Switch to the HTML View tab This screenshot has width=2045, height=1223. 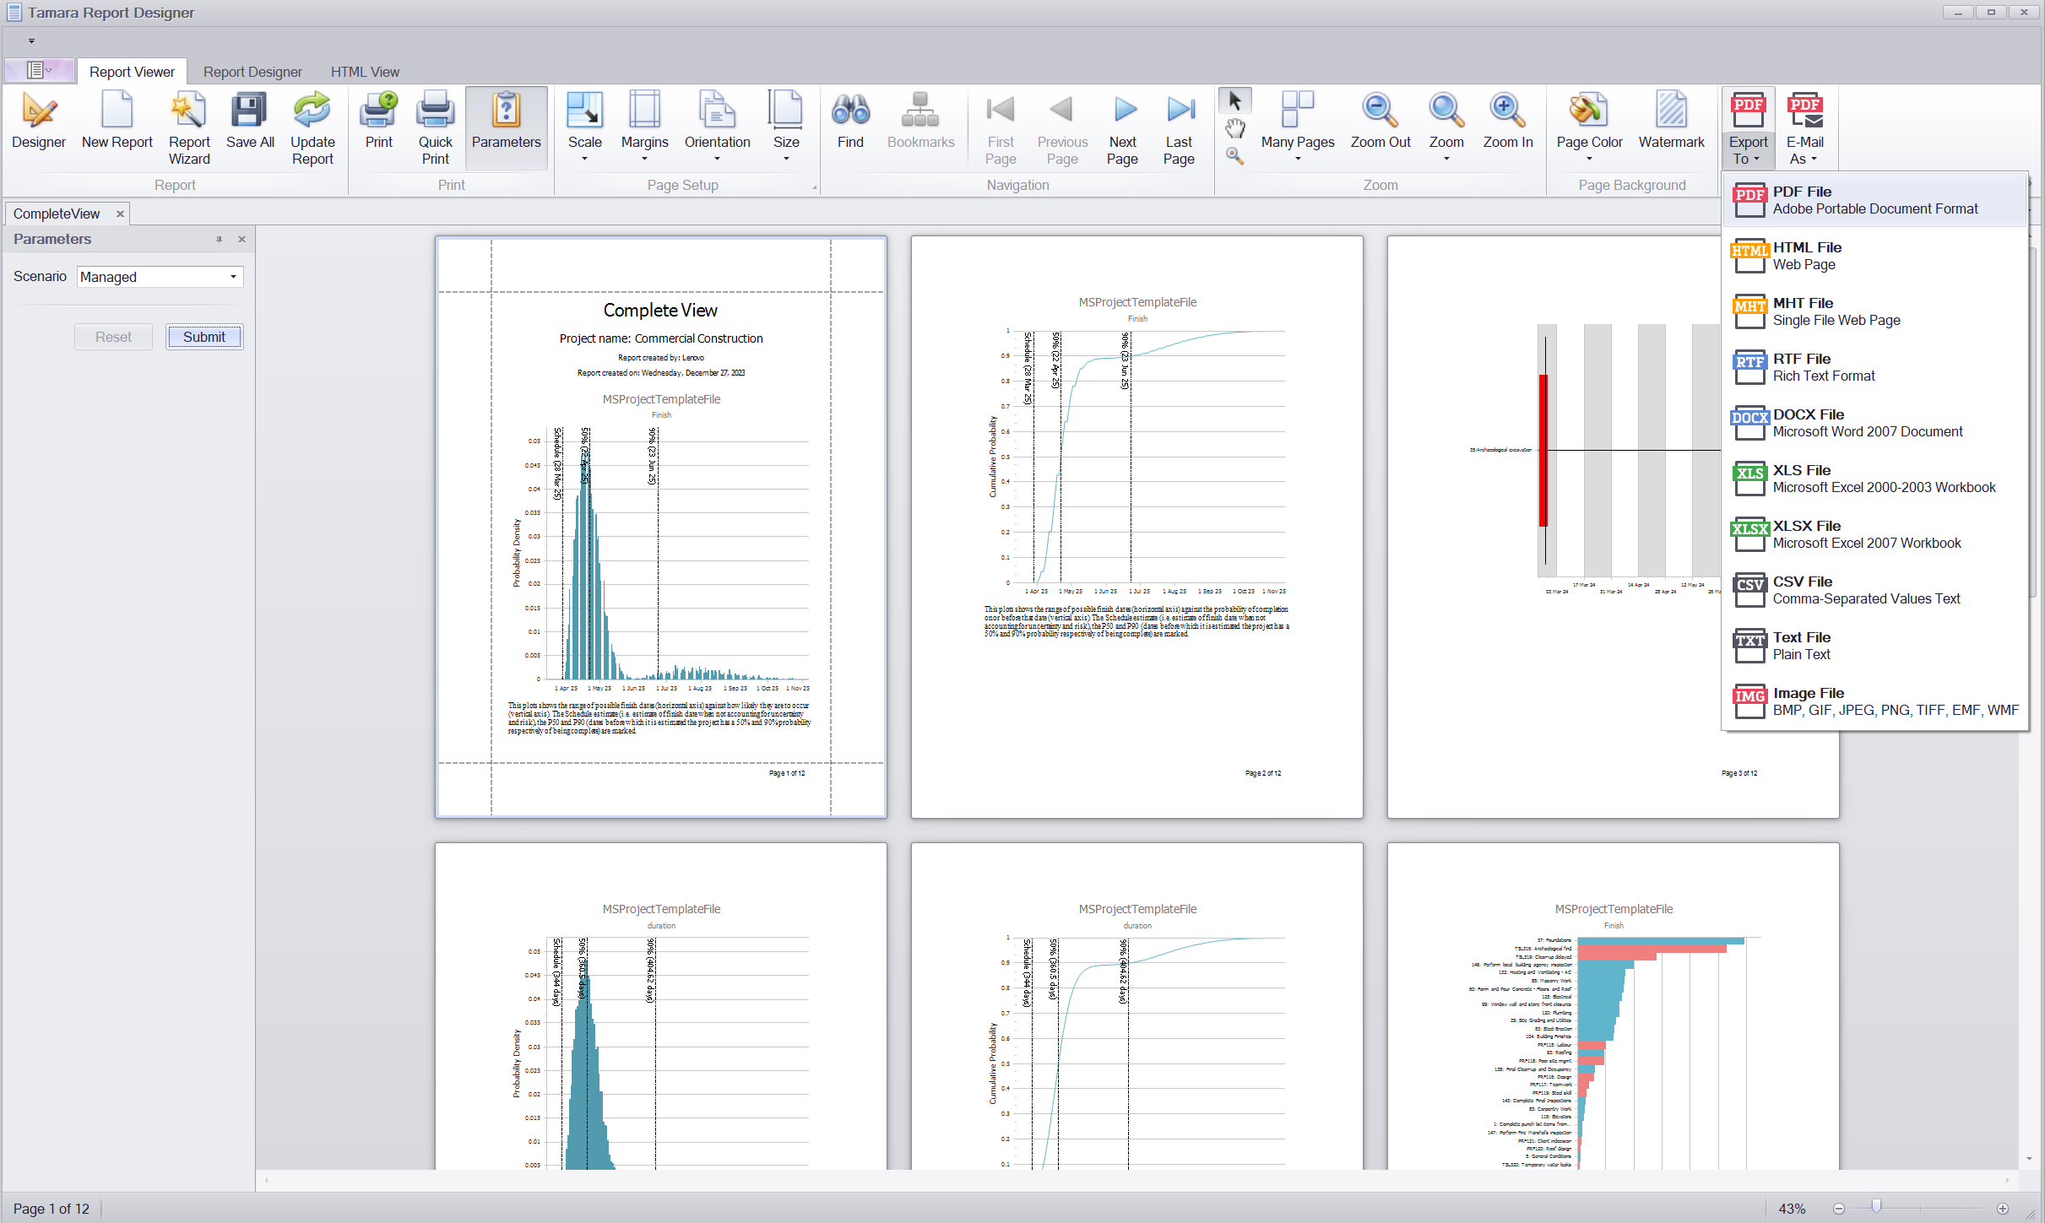(x=365, y=71)
